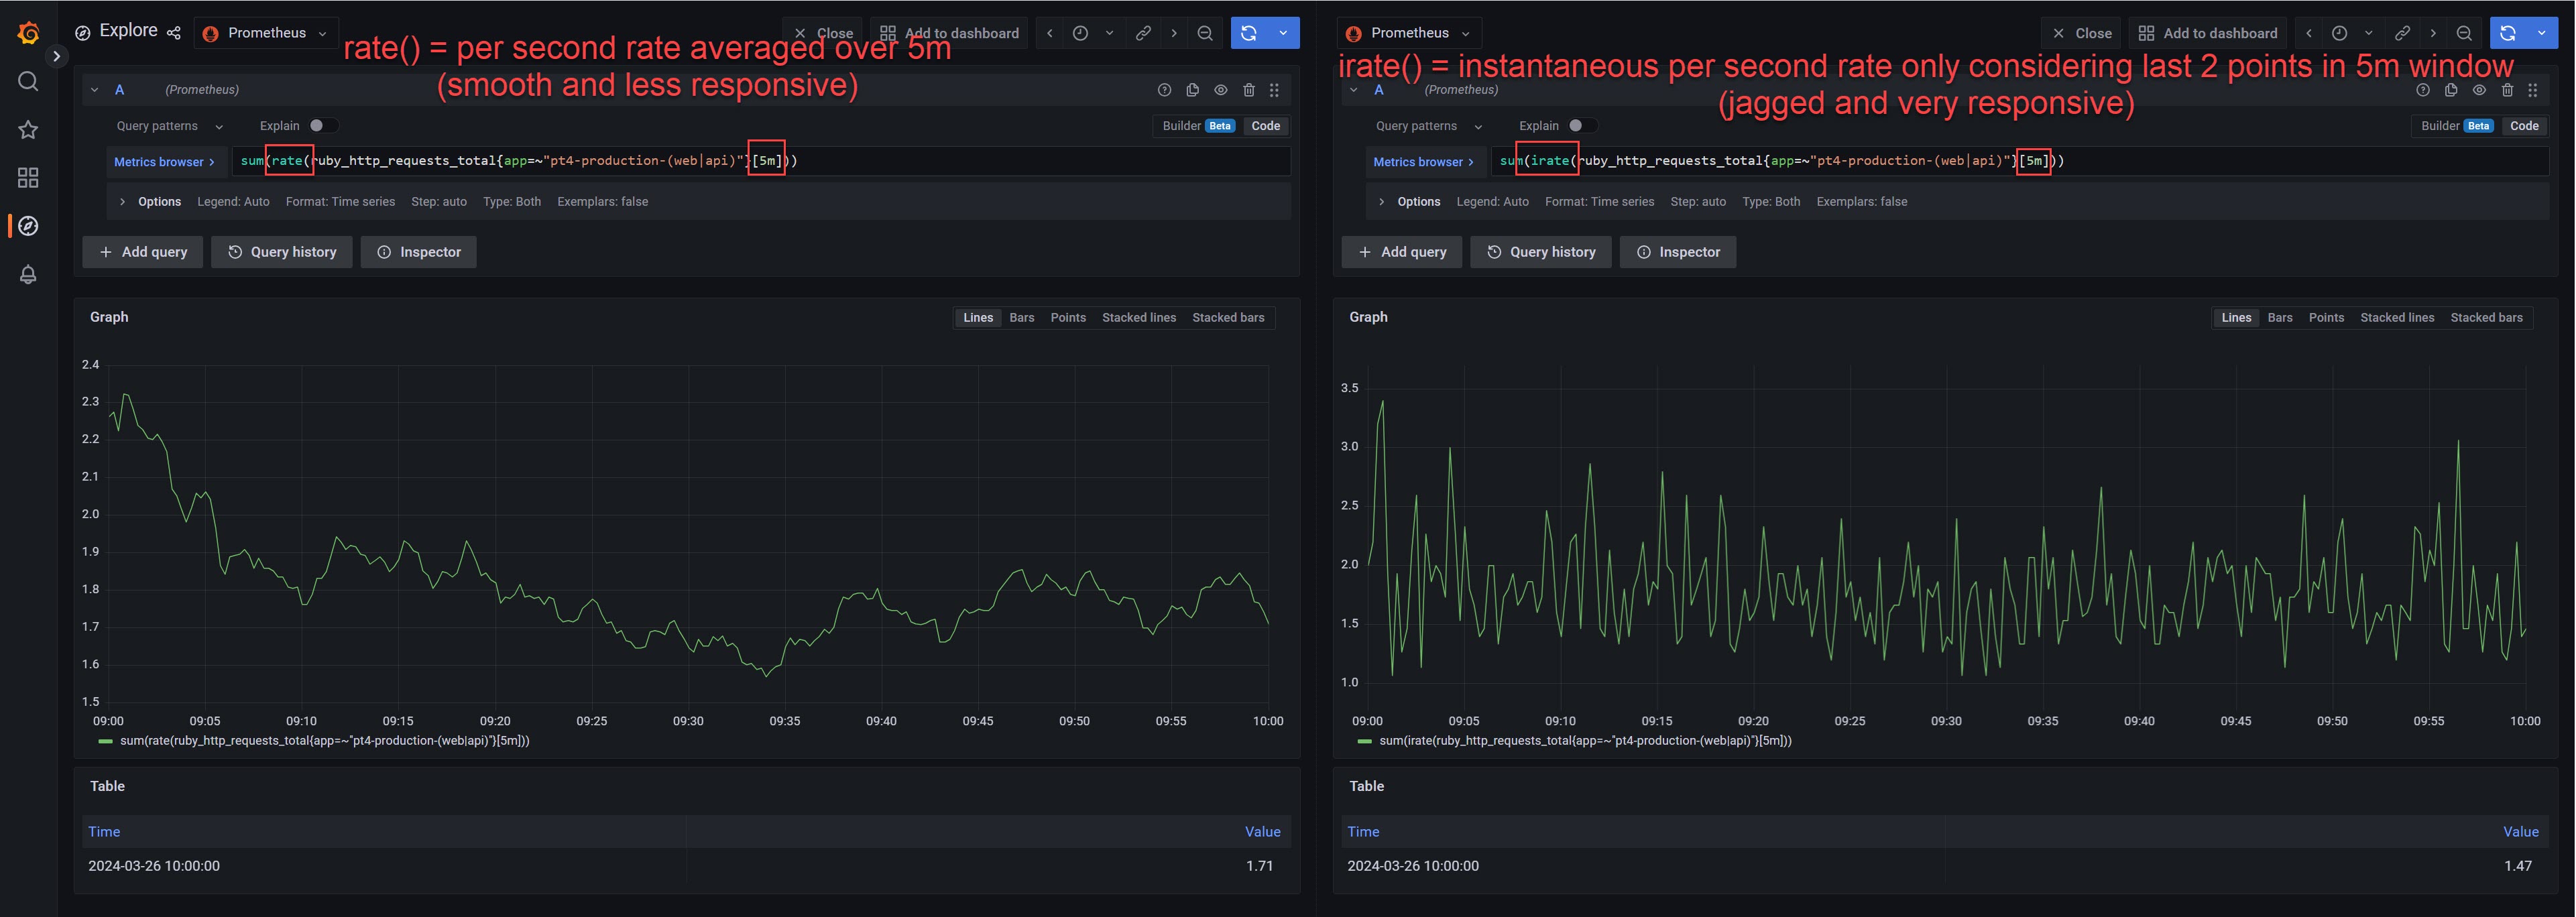
Task: Copy shortened link in right pane
Action: point(2402,33)
